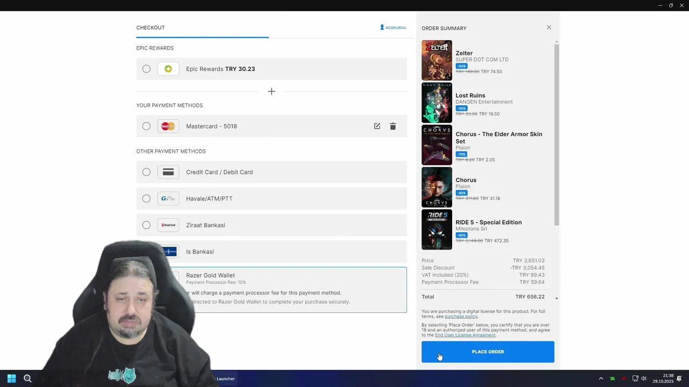Click the RIDE 5 - Special Edition title
689x387 pixels.
click(x=489, y=223)
